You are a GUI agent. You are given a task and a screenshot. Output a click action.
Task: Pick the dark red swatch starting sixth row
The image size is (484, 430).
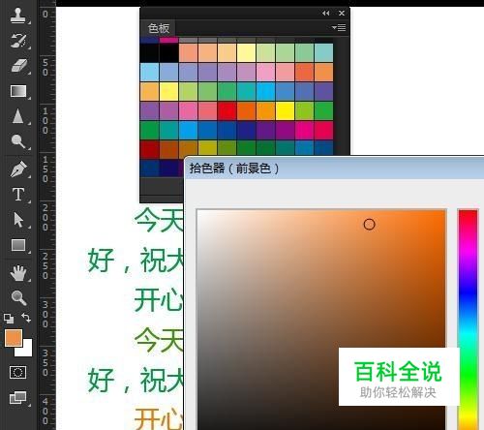pyautogui.click(x=149, y=149)
